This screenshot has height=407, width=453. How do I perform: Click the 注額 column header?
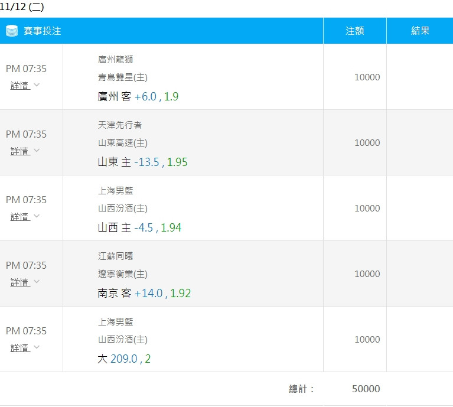355,31
